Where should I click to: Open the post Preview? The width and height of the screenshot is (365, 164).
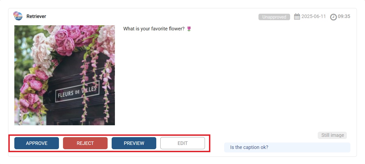coord(134,143)
